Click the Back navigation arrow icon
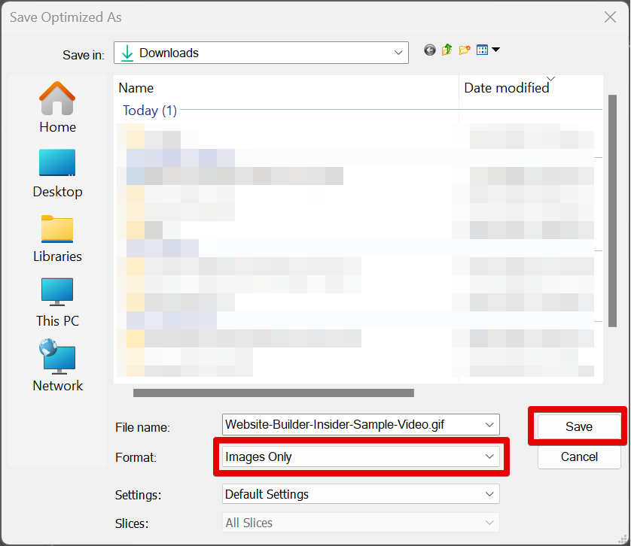 (x=430, y=50)
